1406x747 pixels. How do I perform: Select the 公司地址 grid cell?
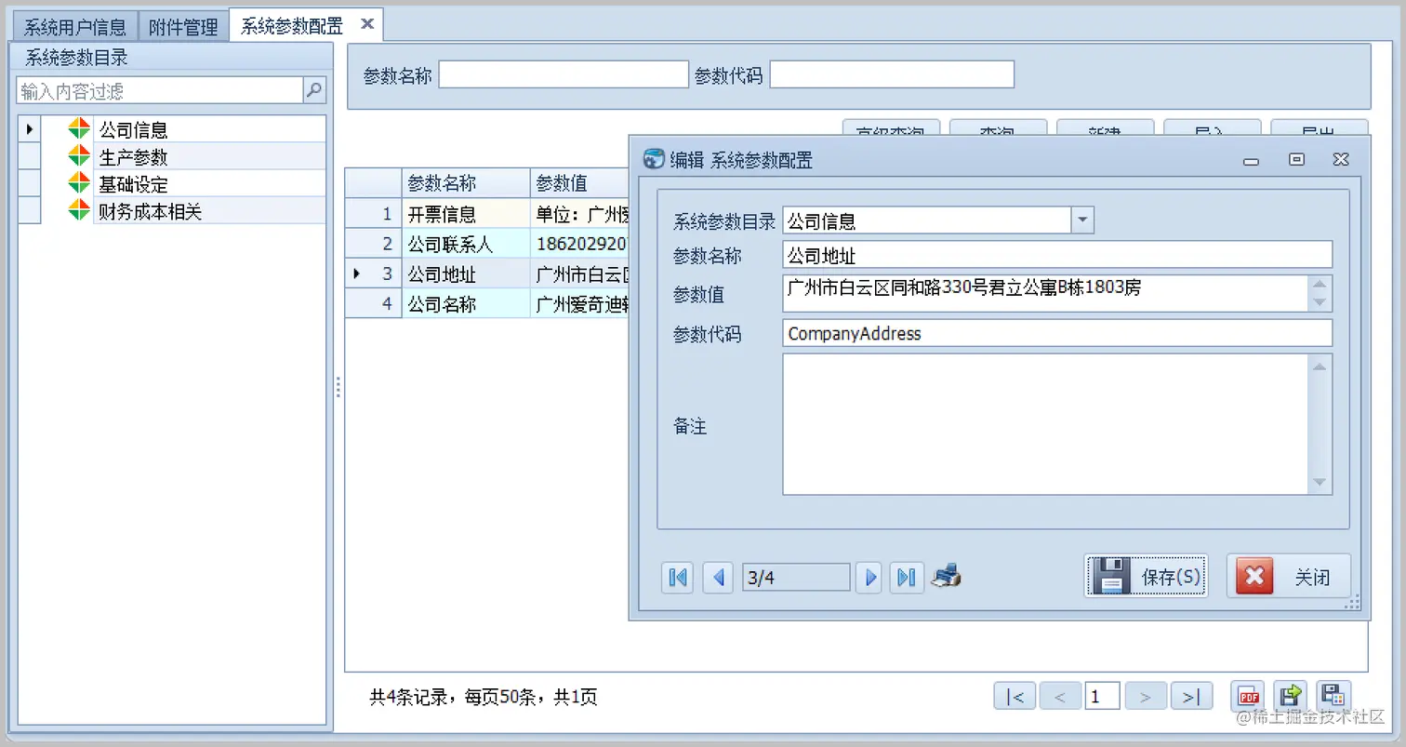[x=466, y=274]
